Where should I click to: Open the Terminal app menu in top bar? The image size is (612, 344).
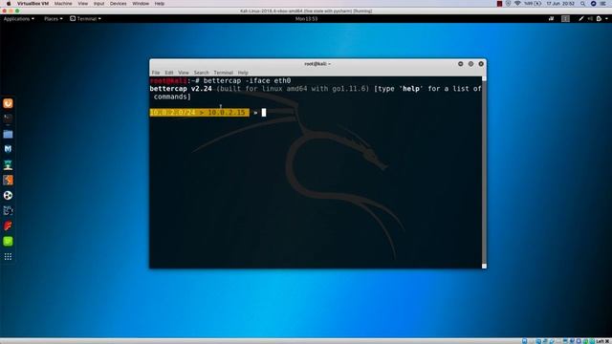[x=85, y=19]
